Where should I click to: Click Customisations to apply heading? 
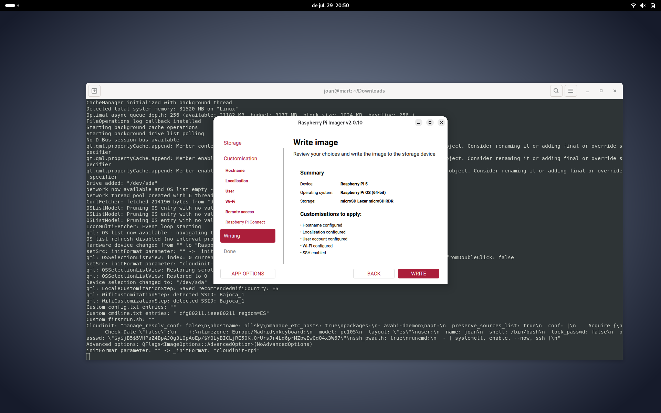330,214
